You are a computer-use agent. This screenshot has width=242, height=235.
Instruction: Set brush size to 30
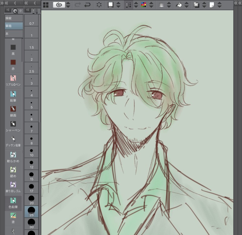(31, 223)
